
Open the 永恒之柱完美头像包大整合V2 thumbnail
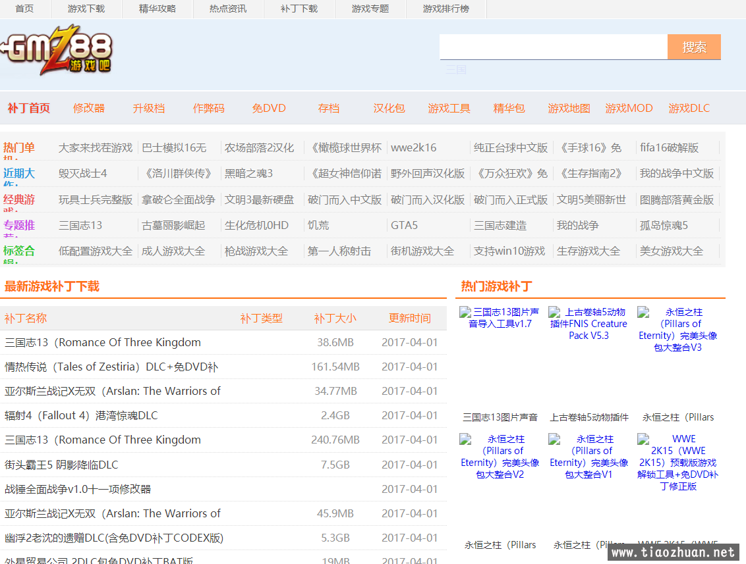[x=500, y=456]
